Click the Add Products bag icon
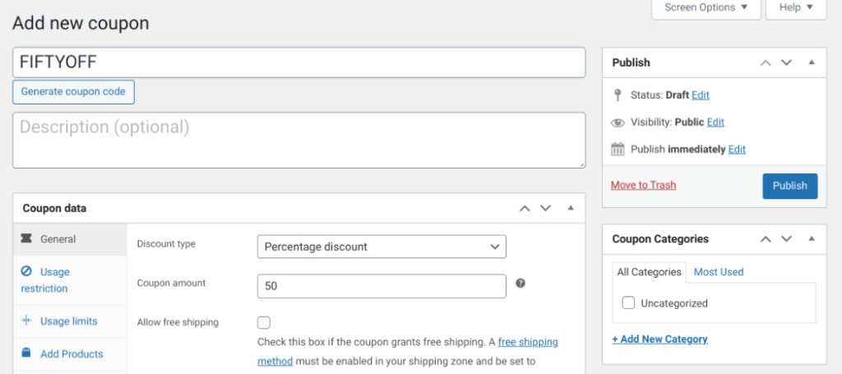The height and width of the screenshot is (374, 842). (25, 353)
